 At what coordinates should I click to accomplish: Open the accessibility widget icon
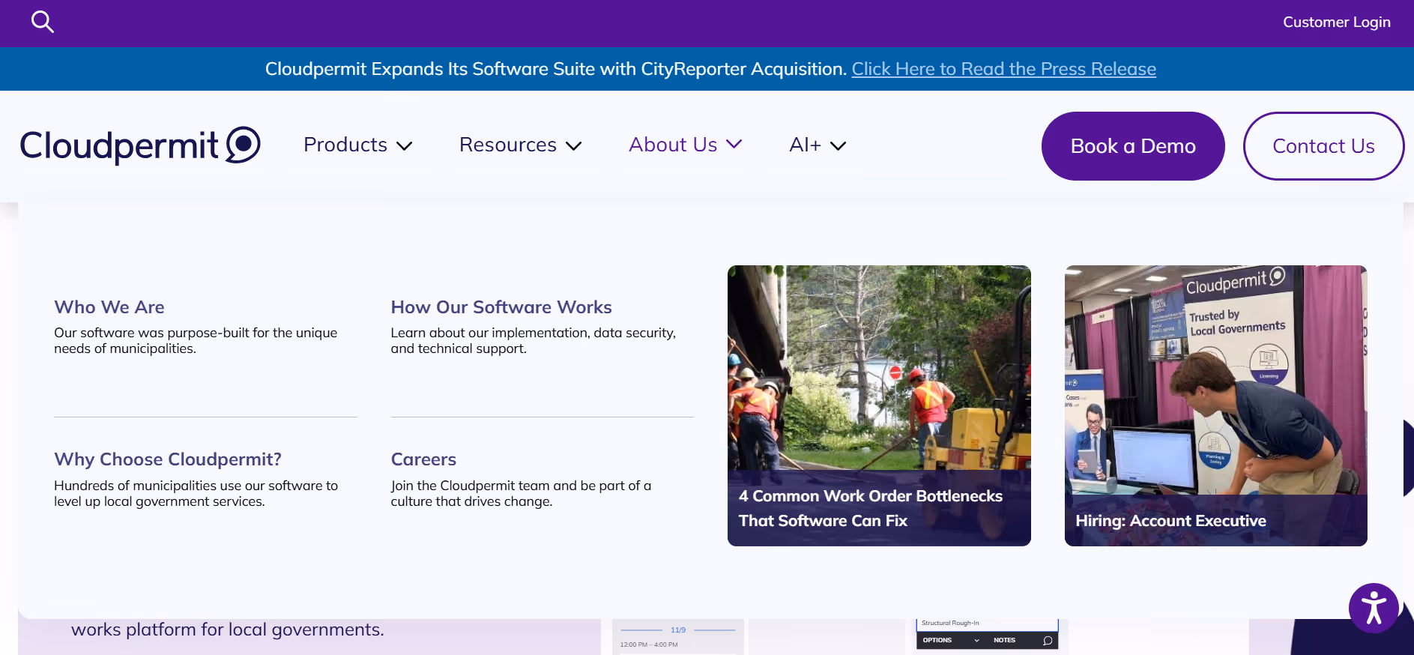click(1374, 608)
